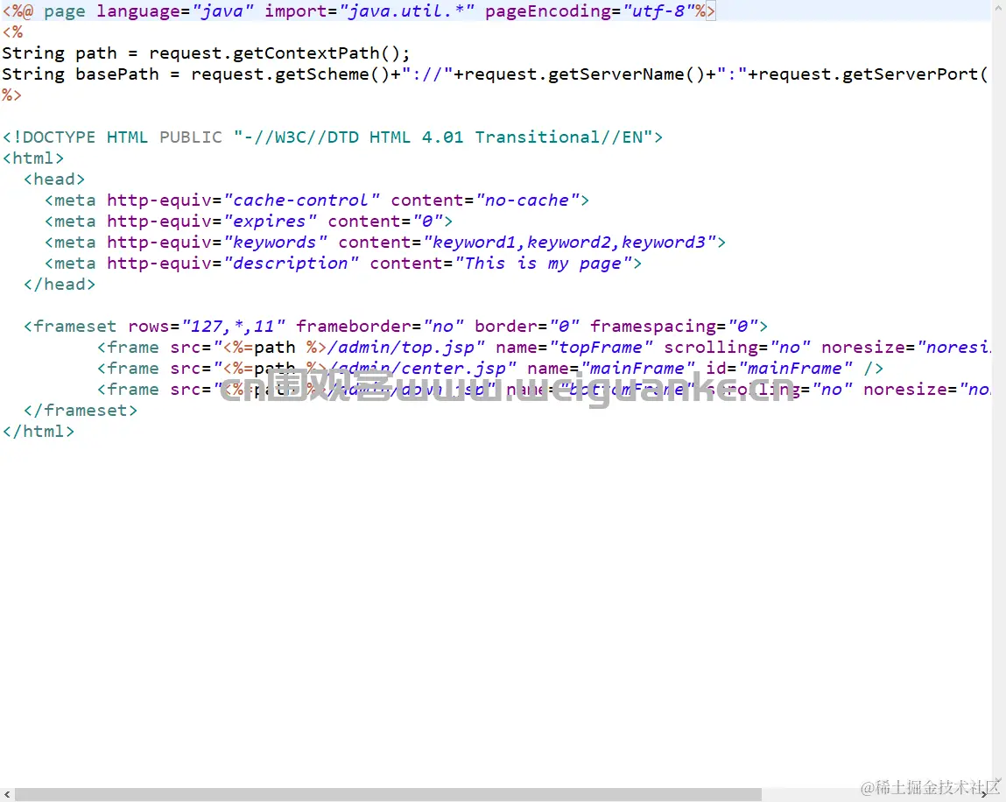Click the meta 'description' line
The width and height of the screenshot is (1006, 802).
click(343, 264)
